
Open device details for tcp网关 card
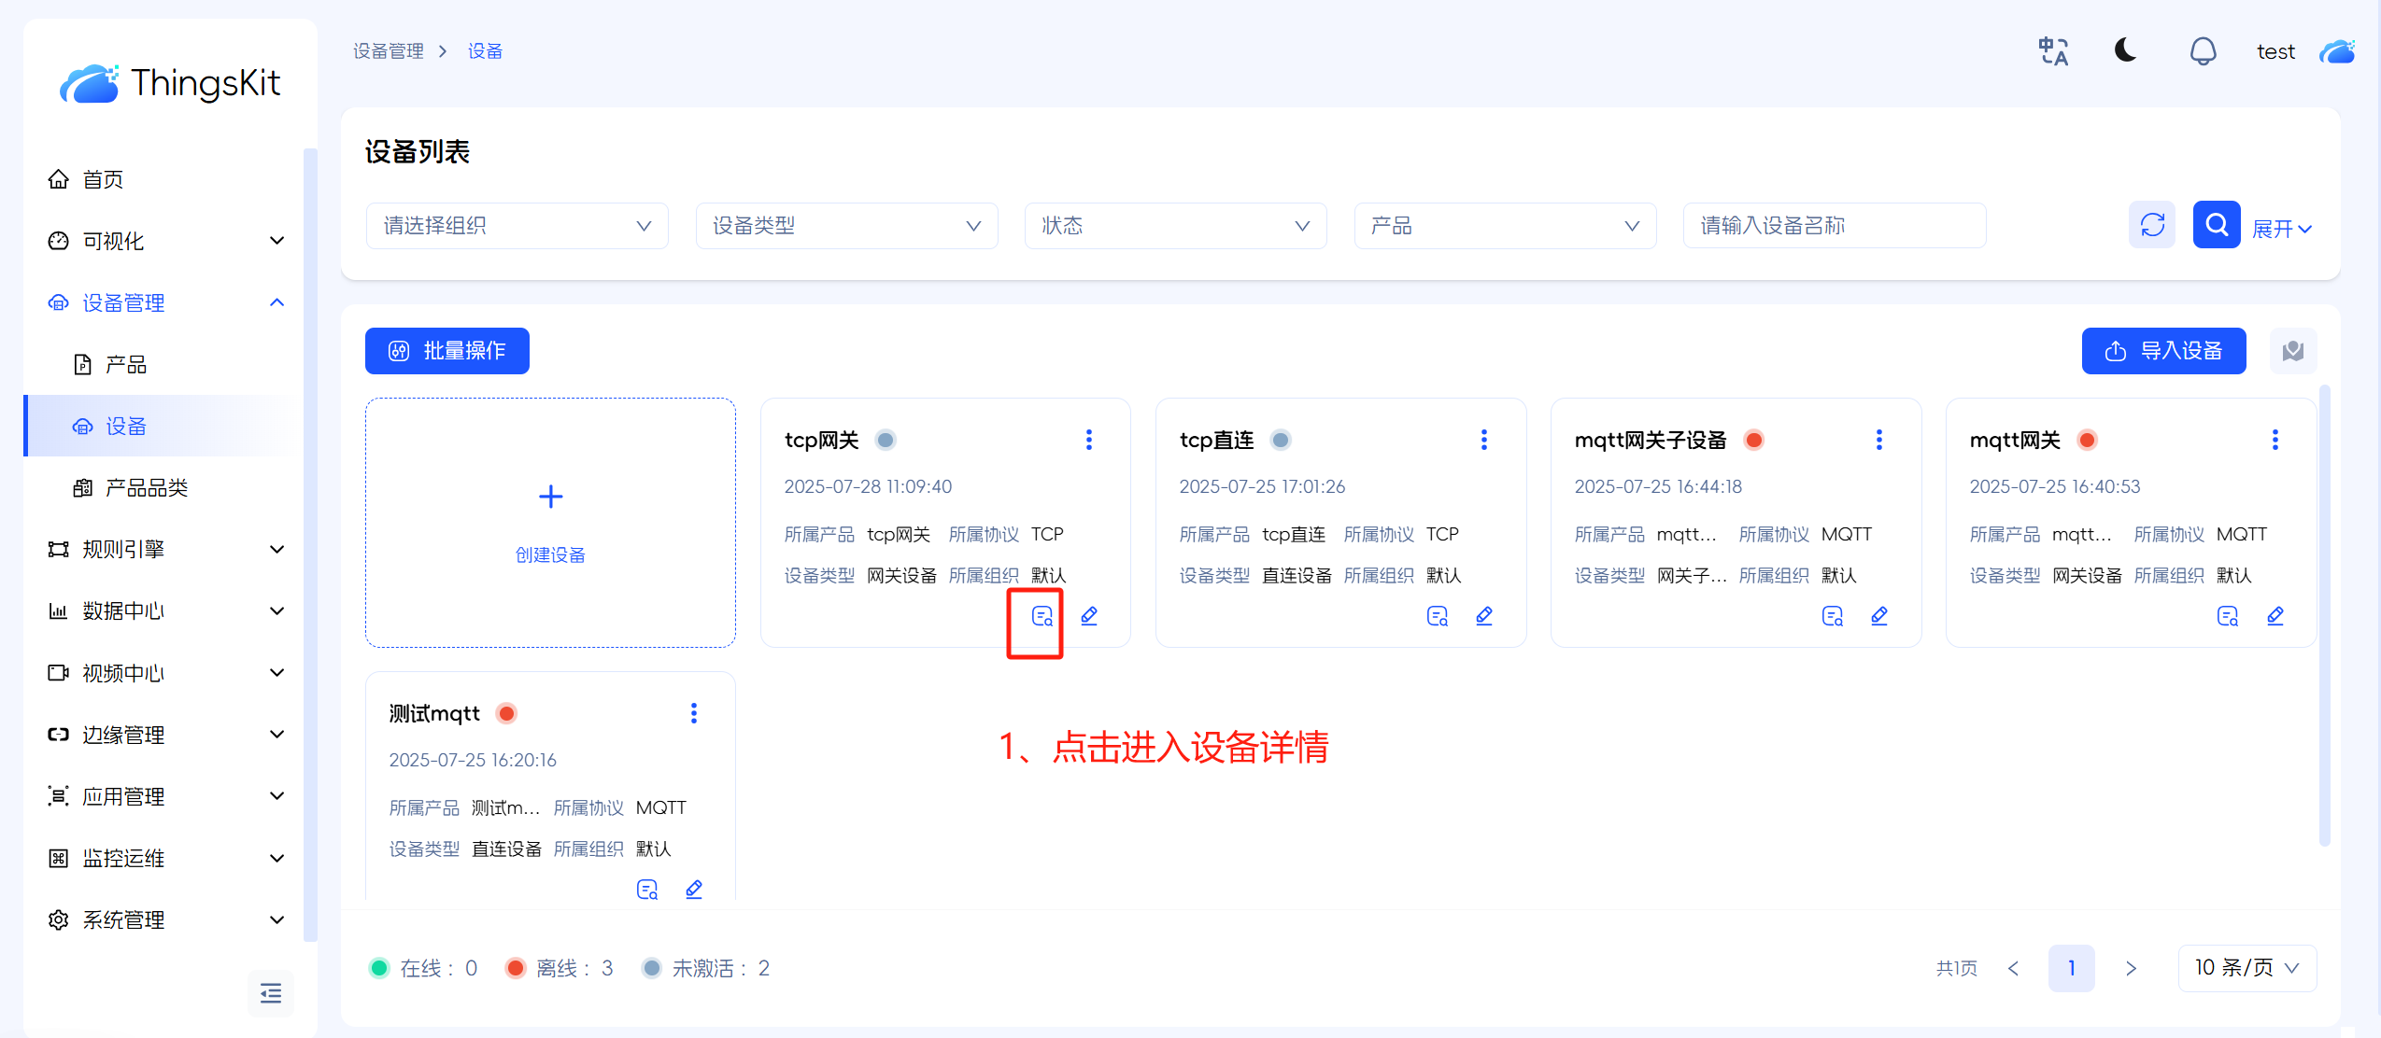[1042, 616]
